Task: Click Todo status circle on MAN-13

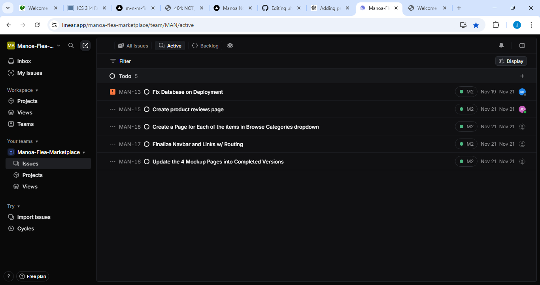Action: click(x=147, y=92)
